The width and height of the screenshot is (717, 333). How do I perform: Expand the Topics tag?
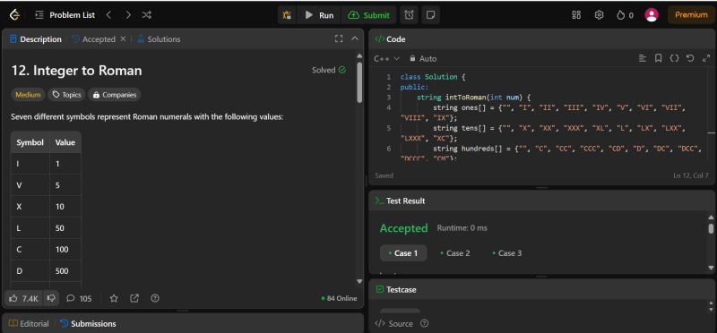point(66,95)
